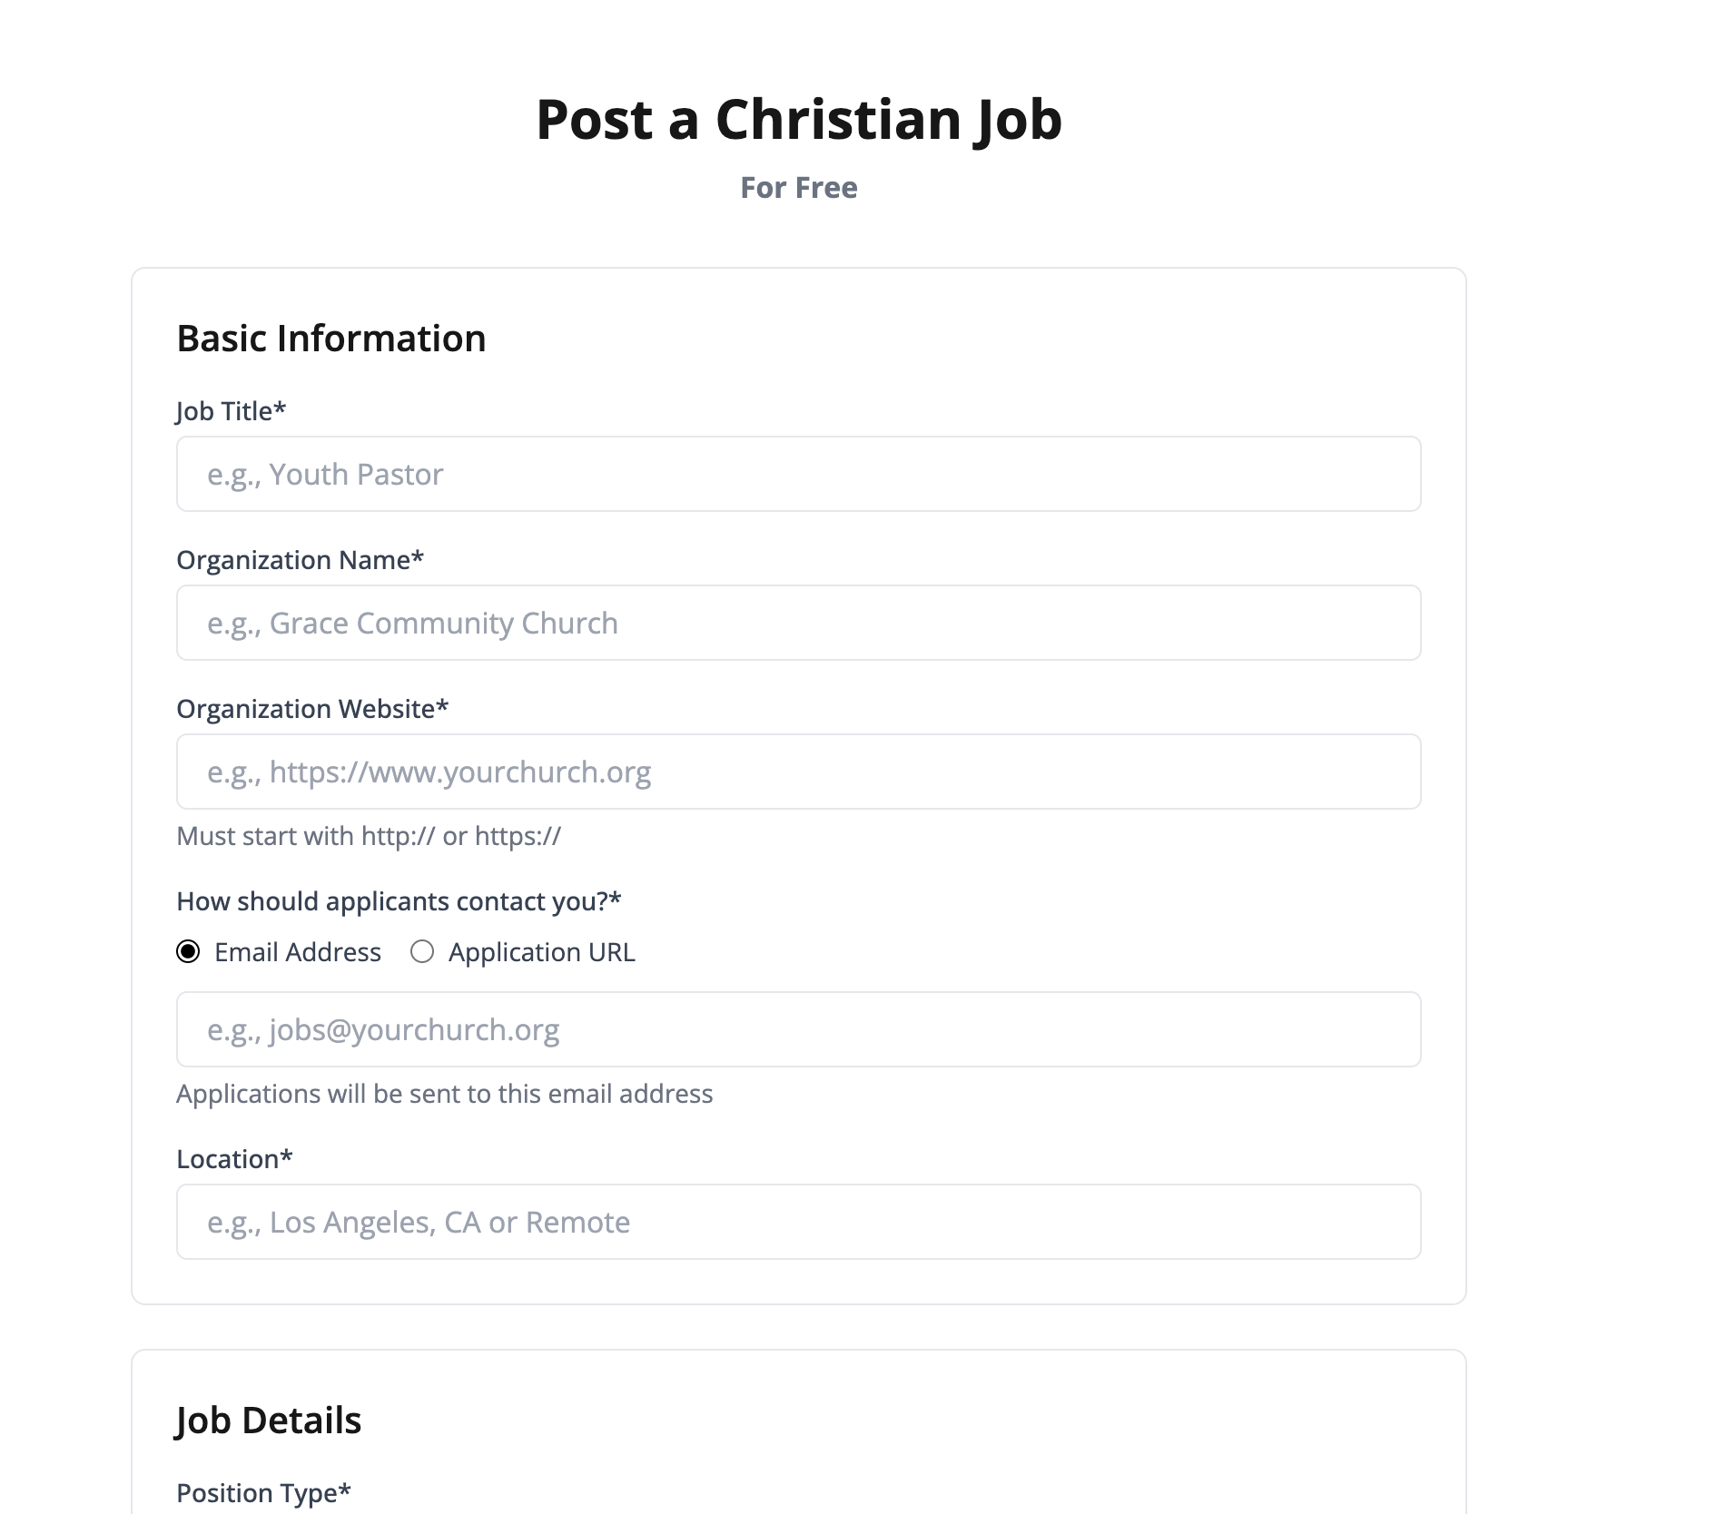The width and height of the screenshot is (1716, 1514).
Task: Click the Job Title label
Action: coord(231,411)
